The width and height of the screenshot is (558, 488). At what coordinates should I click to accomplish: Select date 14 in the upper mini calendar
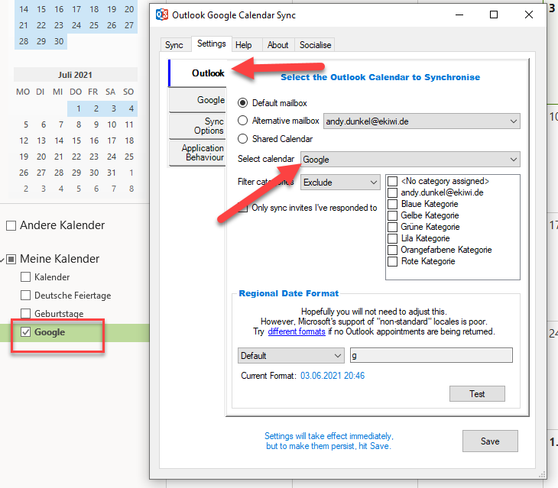(24, 9)
